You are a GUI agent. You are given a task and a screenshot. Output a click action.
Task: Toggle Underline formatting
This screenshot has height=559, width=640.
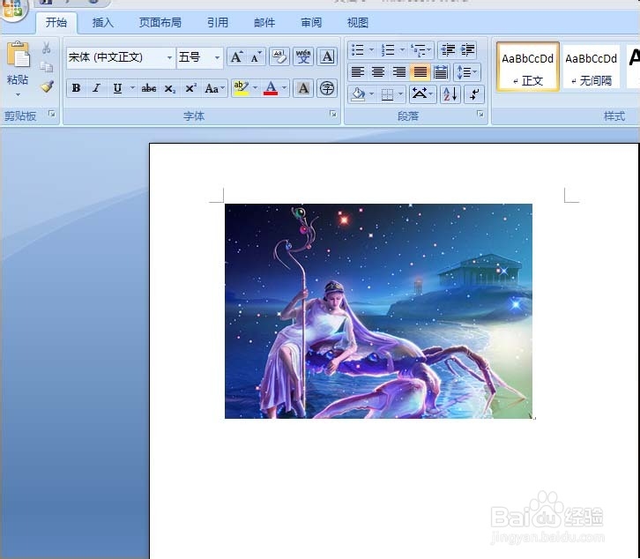[117, 88]
